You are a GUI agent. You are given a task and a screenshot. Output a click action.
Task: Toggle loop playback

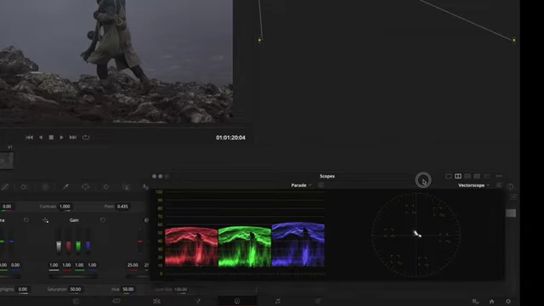tap(86, 138)
